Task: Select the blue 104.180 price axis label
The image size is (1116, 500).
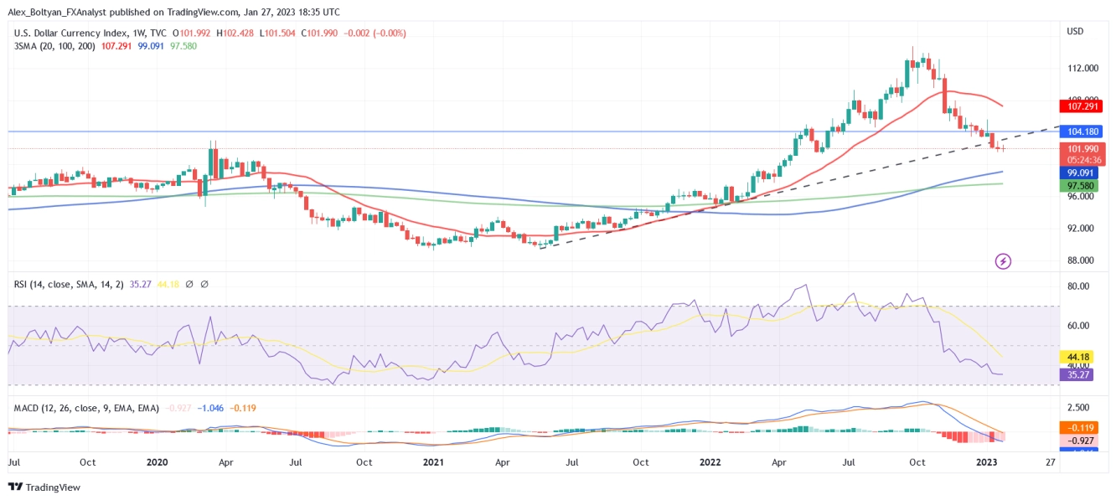Action: pos(1082,131)
